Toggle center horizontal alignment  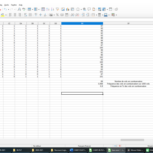[15, 15]
